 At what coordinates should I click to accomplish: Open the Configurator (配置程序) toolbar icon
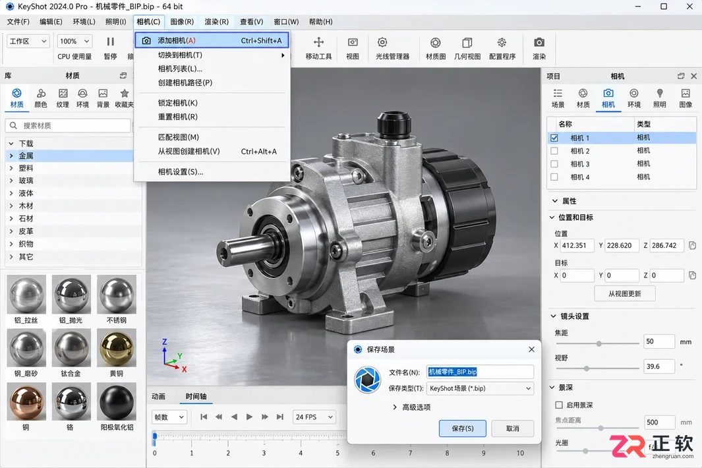point(502,43)
